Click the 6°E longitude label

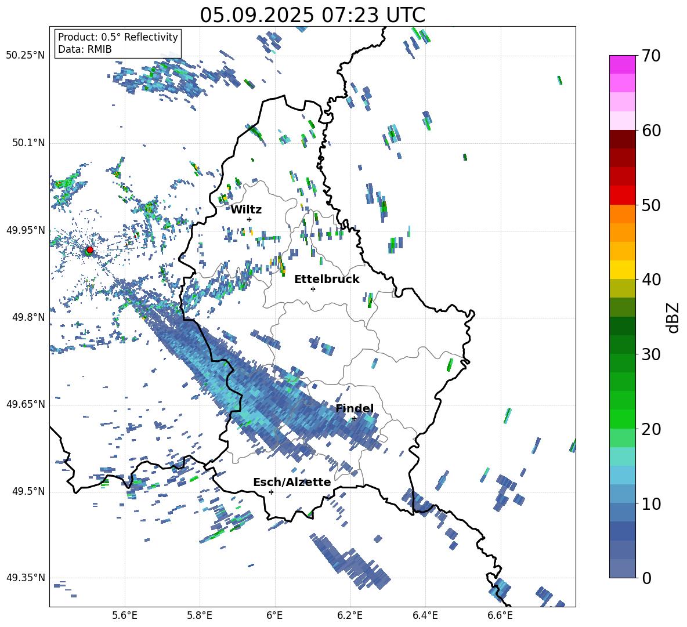point(274,615)
